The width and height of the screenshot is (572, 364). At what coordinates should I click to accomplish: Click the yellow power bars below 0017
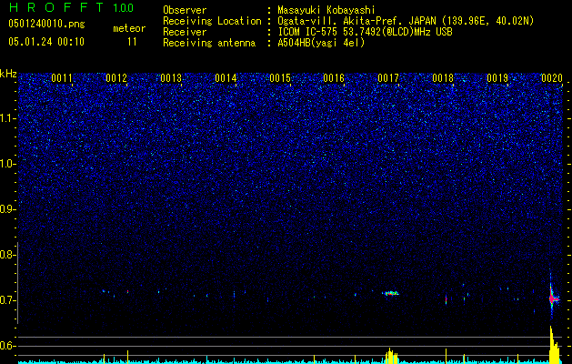pyautogui.click(x=390, y=356)
